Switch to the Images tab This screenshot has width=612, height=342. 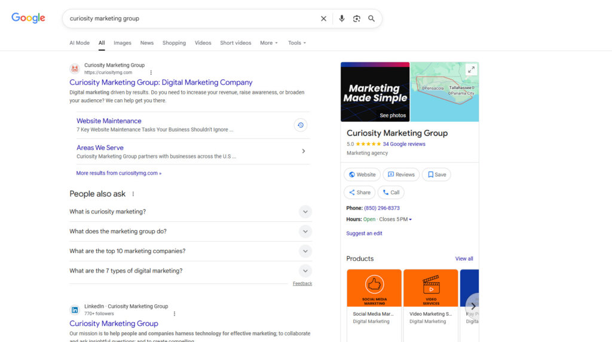[123, 43]
